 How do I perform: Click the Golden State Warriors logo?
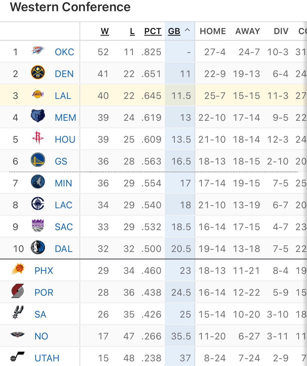38,160
